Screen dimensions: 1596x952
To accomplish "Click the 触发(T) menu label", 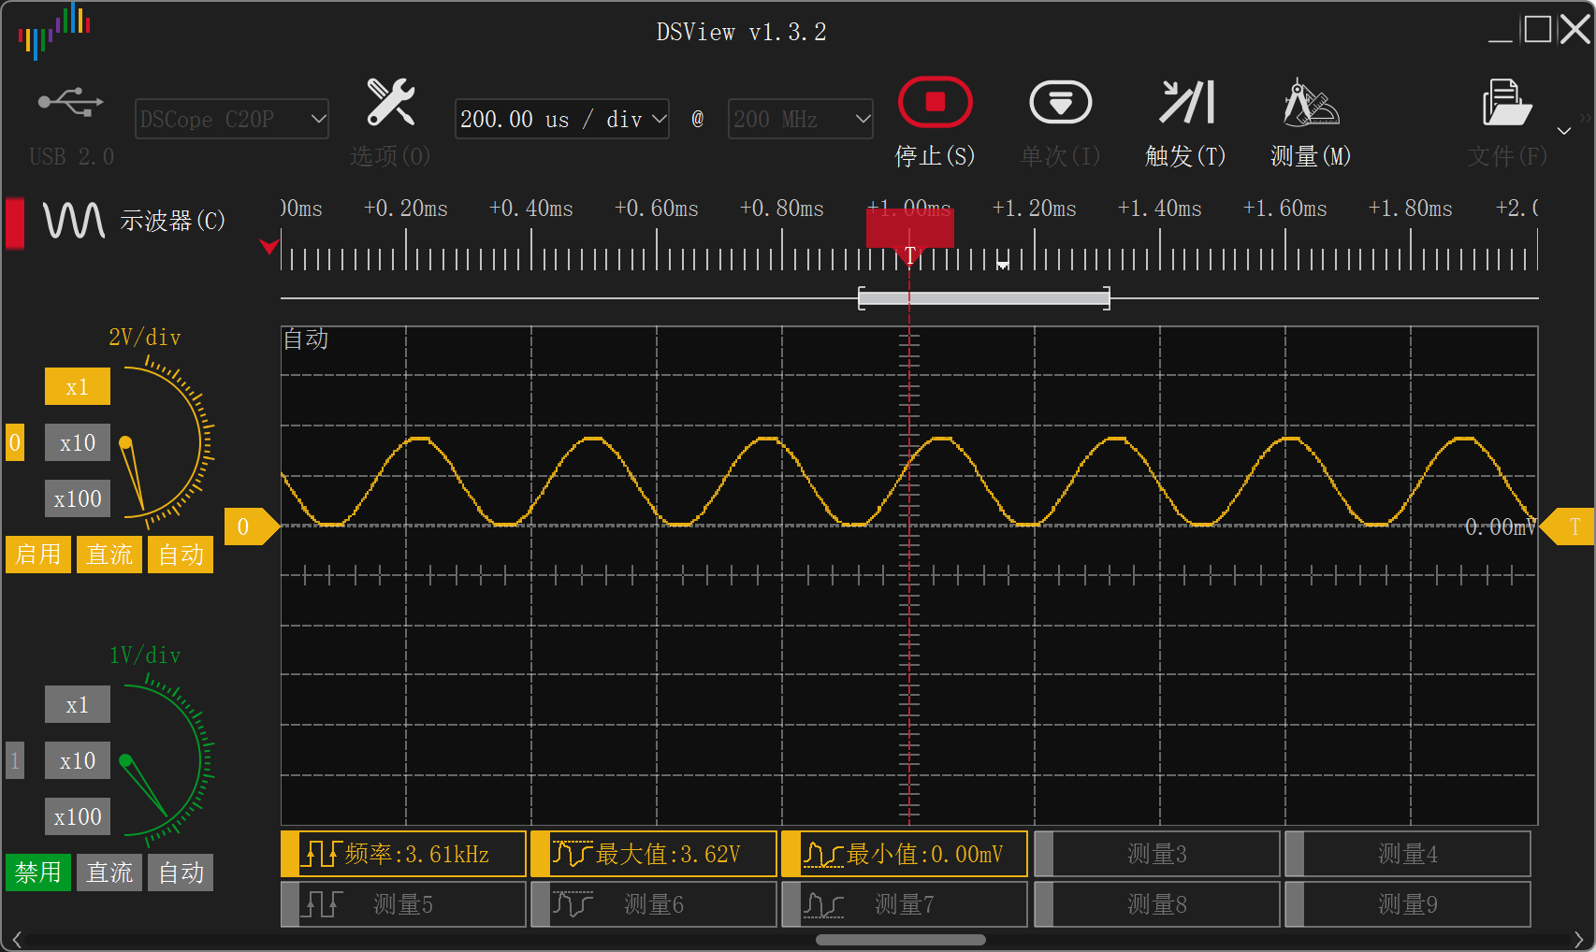I will pyautogui.click(x=1185, y=156).
